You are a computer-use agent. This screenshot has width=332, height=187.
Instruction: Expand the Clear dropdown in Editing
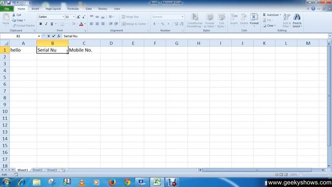pyautogui.click(x=275, y=25)
